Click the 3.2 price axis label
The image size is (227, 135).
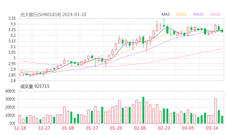pos(13,36)
